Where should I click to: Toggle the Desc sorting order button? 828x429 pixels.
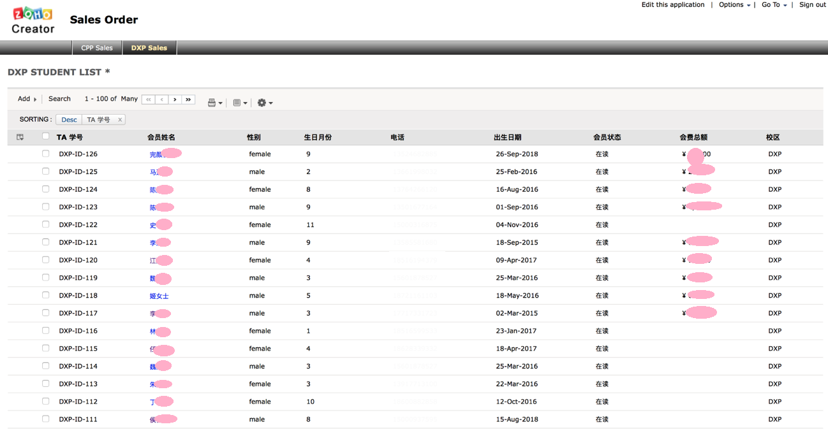coord(69,120)
